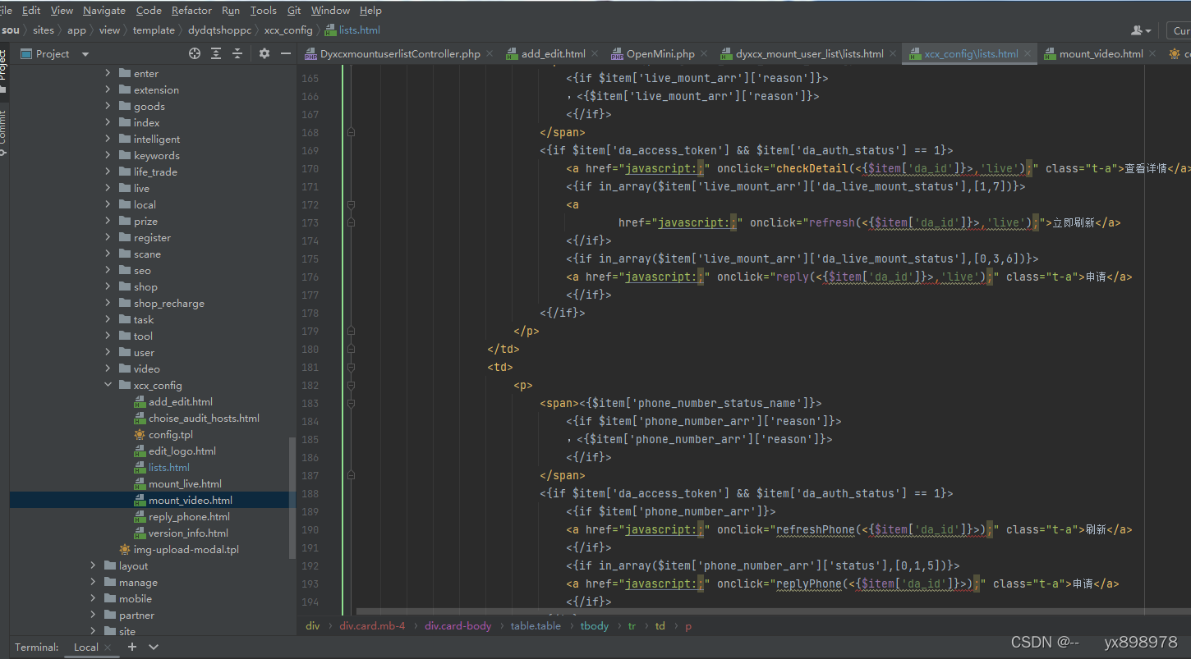Open the Git menu
1191x659 pixels.
click(x=294, y=11)
